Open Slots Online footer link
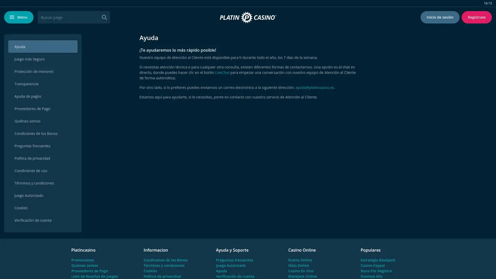Image resolution: width=496 pixels, height=279 pixels. click(x=299, y=266)
